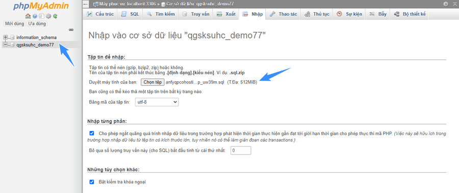Open the blue question-mark documentation icon
Image resolution: width=459 pixels, height=193 pixels.
35,16
